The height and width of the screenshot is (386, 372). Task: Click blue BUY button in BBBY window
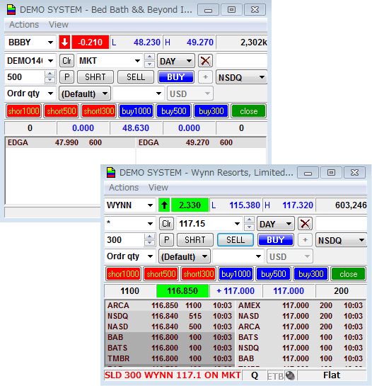(x=176, y=77)
